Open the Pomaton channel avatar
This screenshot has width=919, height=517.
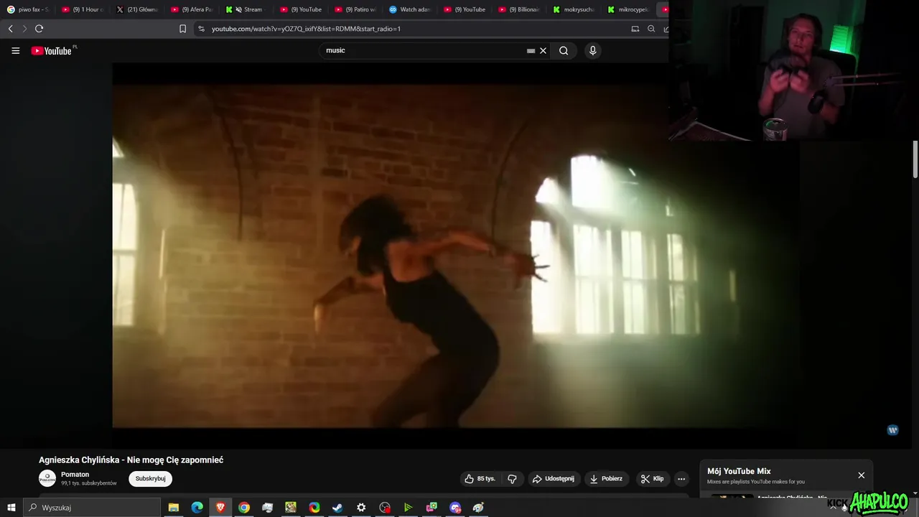tap(47, 478)
